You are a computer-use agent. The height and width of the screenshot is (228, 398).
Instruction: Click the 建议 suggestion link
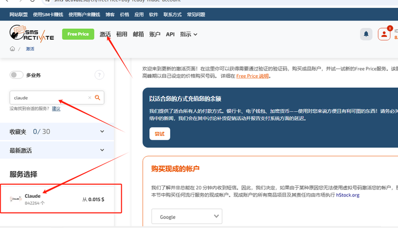pyautogui.click(x=56, y=109)
